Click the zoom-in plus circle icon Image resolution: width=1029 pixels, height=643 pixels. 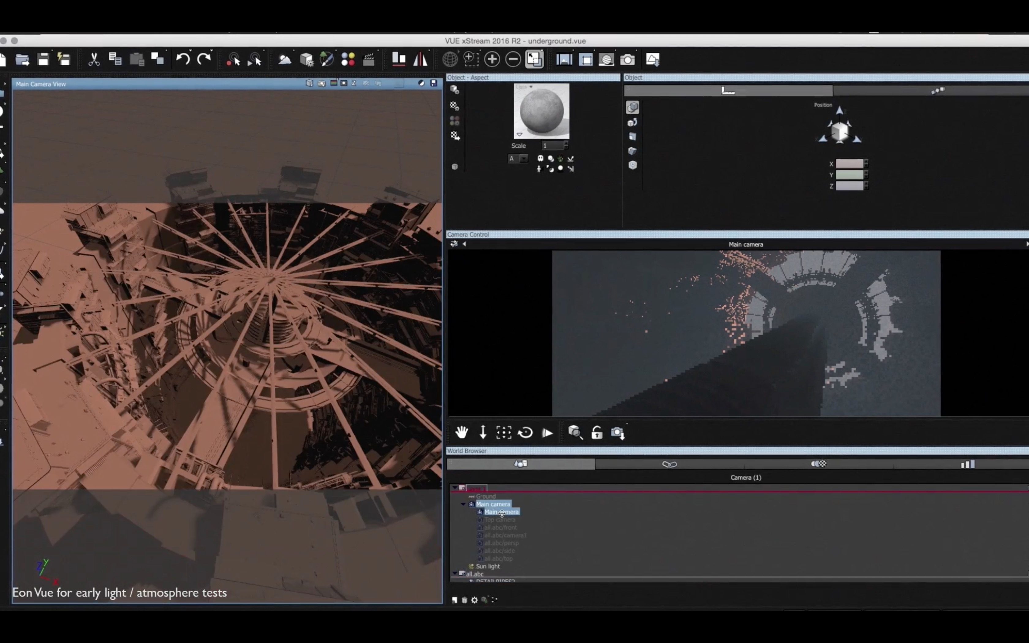492,59
